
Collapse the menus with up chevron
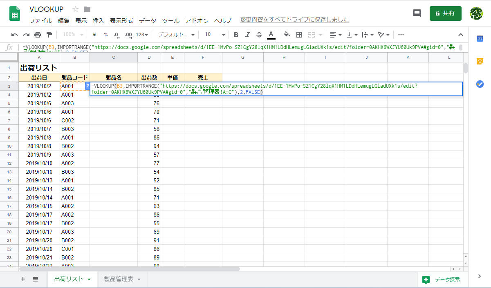[461, 35]
